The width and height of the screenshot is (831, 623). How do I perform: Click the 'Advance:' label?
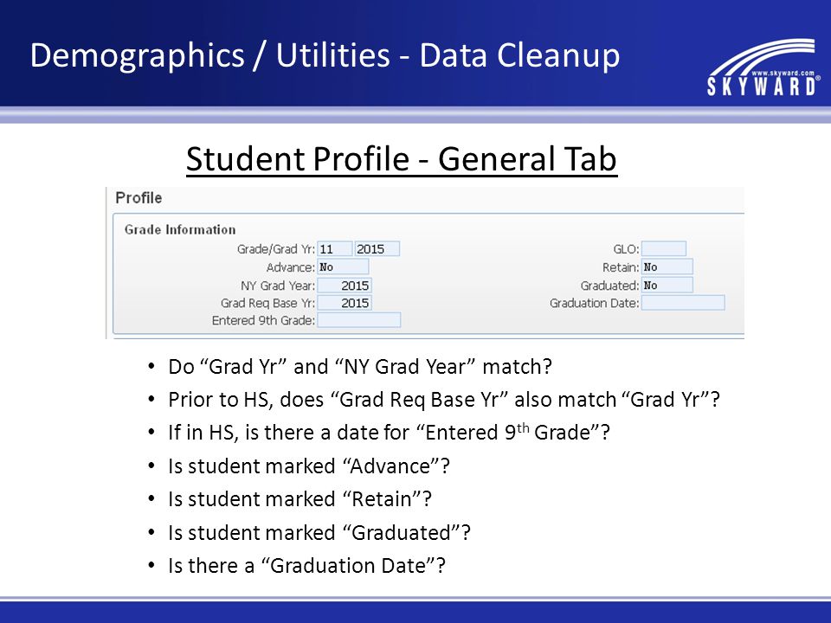click(291, 267)
